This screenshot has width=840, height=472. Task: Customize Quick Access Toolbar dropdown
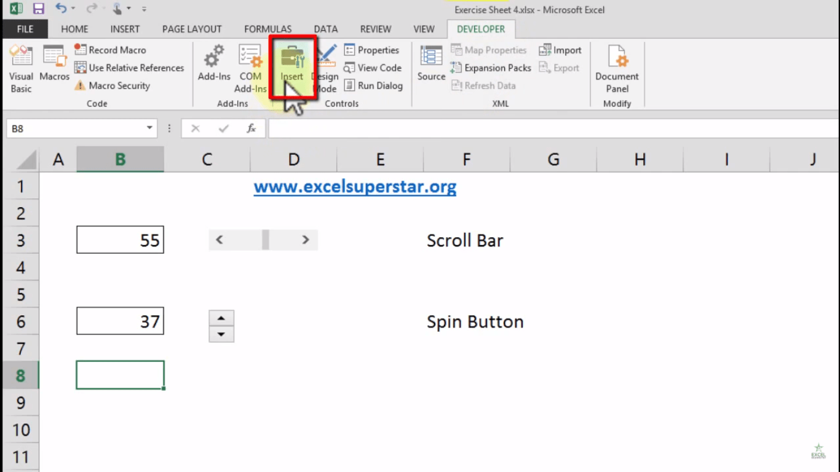click(x=144, y=9)
